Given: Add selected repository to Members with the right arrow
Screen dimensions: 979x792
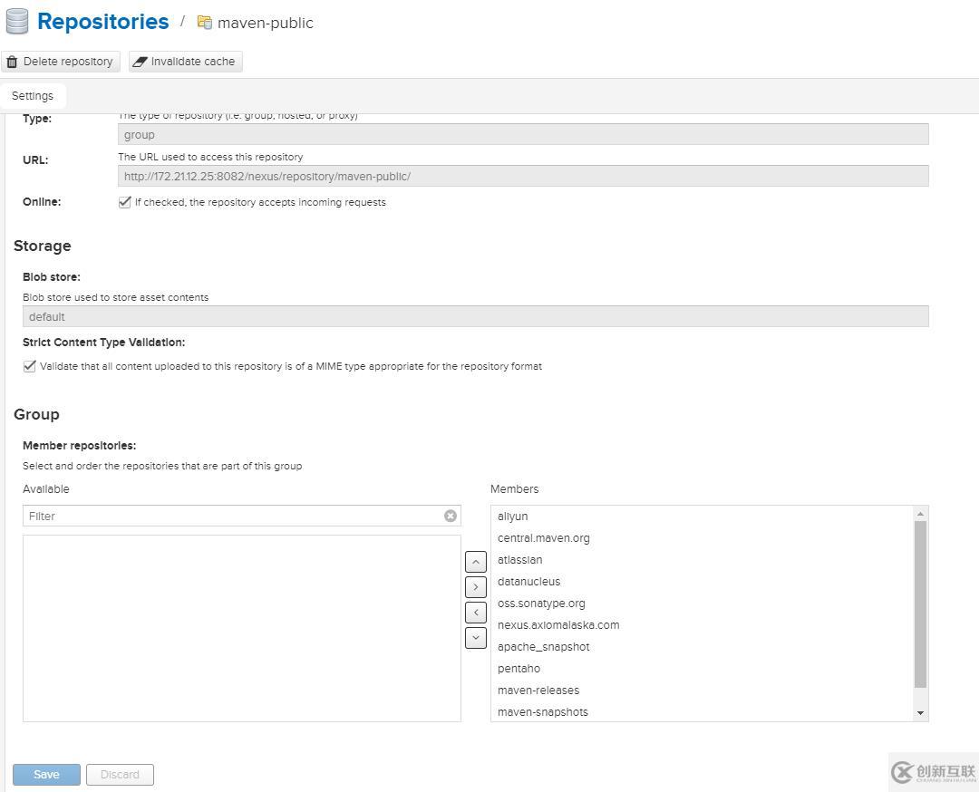Looking at the screenshot, I should pos(476,586).
